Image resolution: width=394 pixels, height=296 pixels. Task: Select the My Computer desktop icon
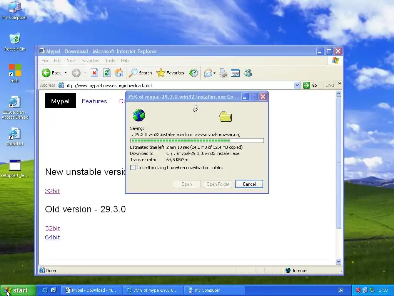pyautogui.click(x=15, y=10)
